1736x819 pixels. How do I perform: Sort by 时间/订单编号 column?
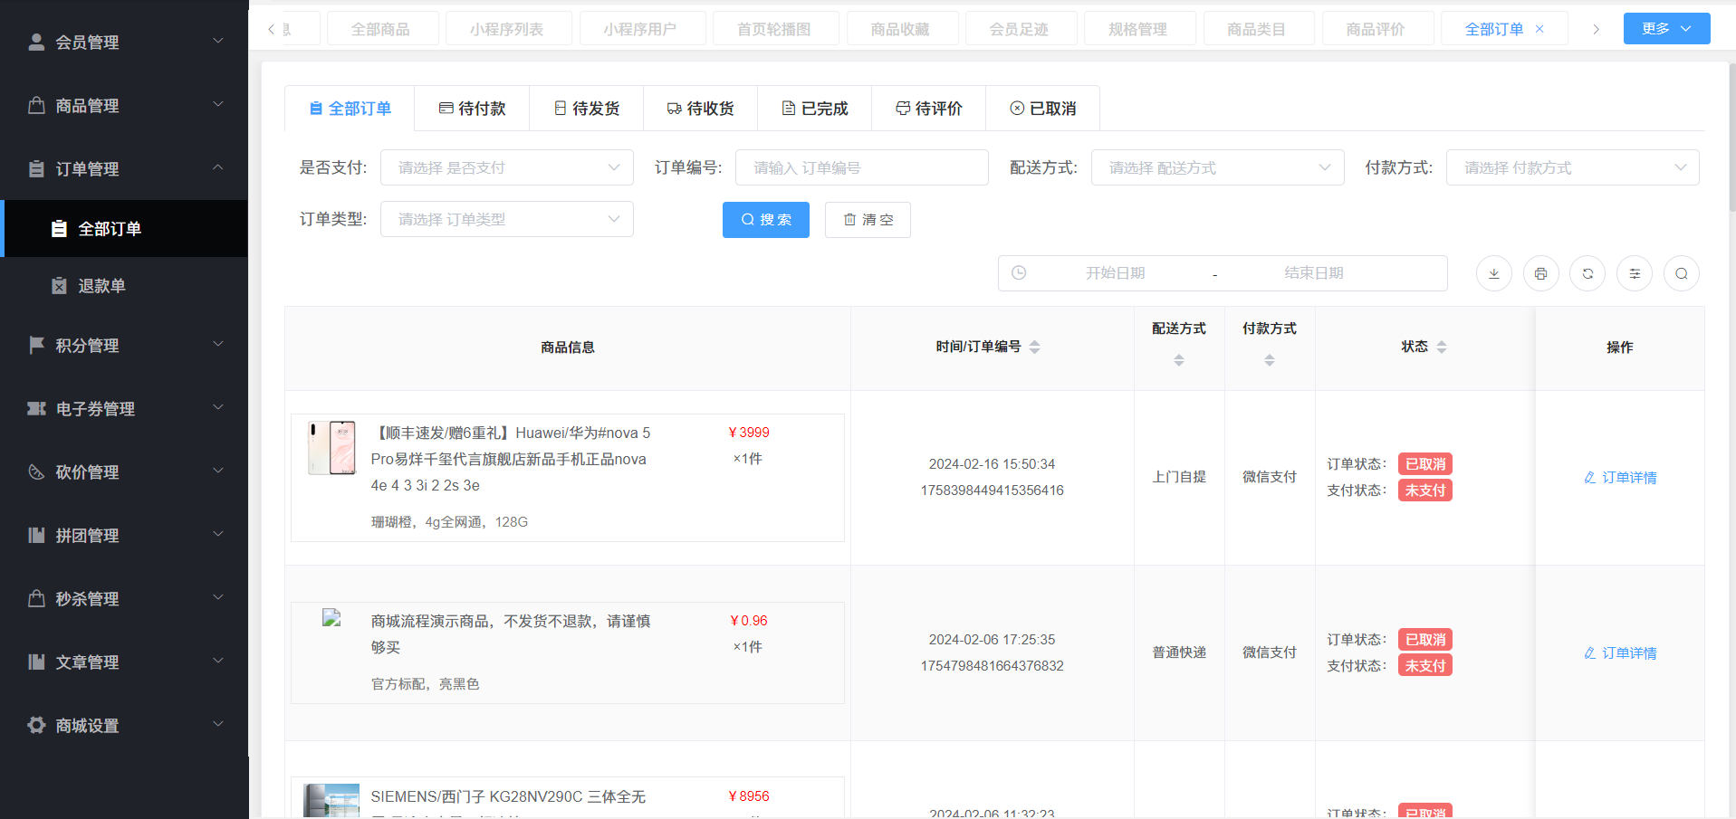(x=1034, y=347)
